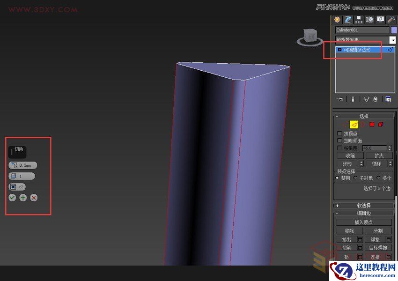Confirm chamfer with the green checkmark
This screenshot has height=281, width=398.
13,198
